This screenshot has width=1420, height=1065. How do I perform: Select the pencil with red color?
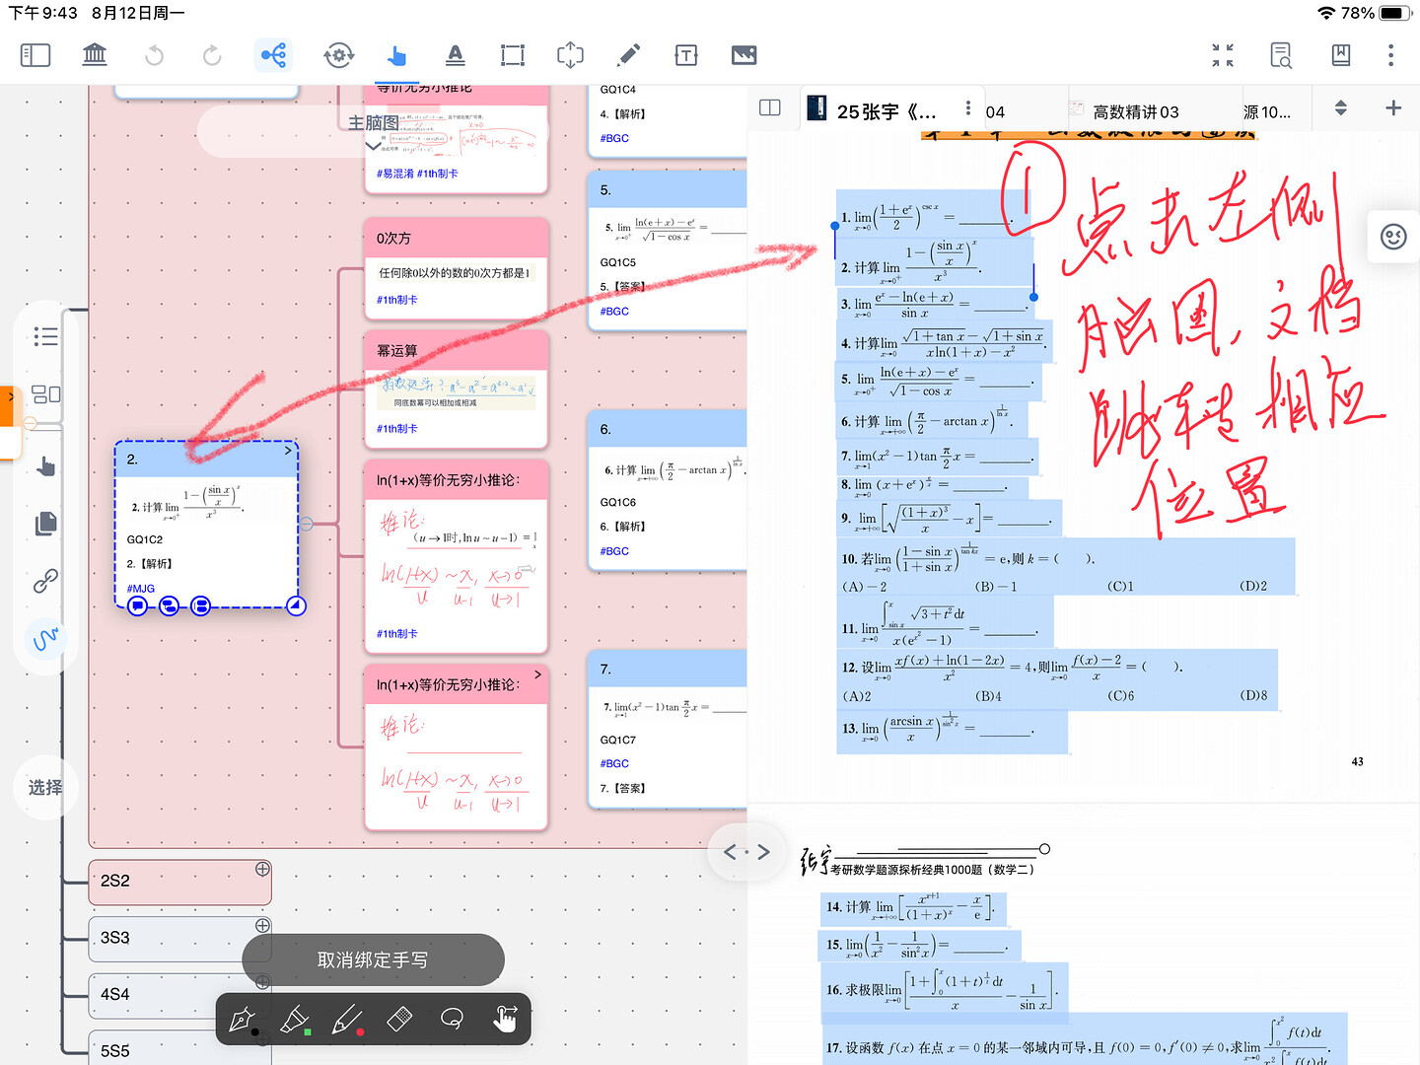point(346,1020)
